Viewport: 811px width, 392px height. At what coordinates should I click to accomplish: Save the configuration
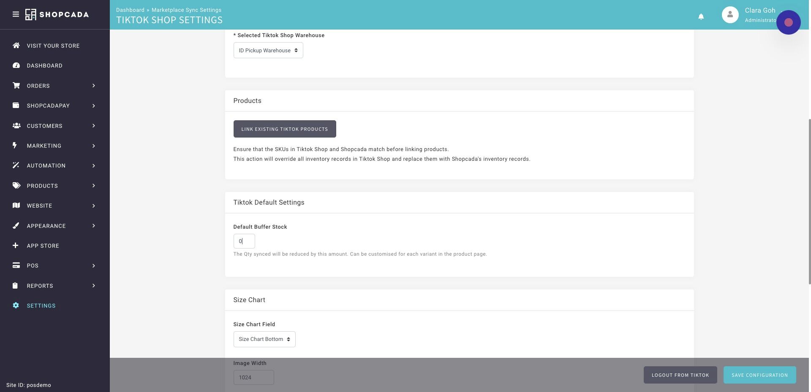(759, 375)
